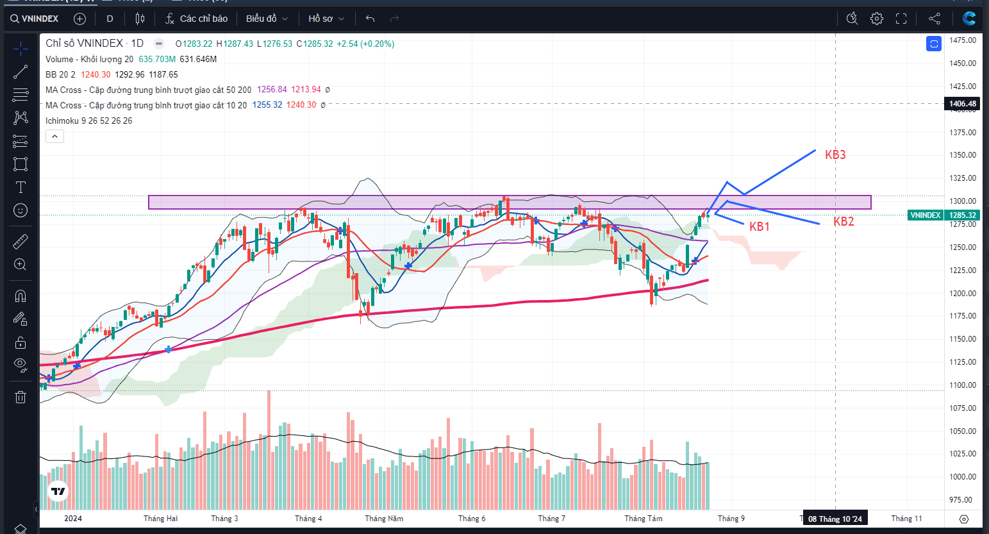
Task: Select the crosshair cursor tool
Action: (21, 48)
